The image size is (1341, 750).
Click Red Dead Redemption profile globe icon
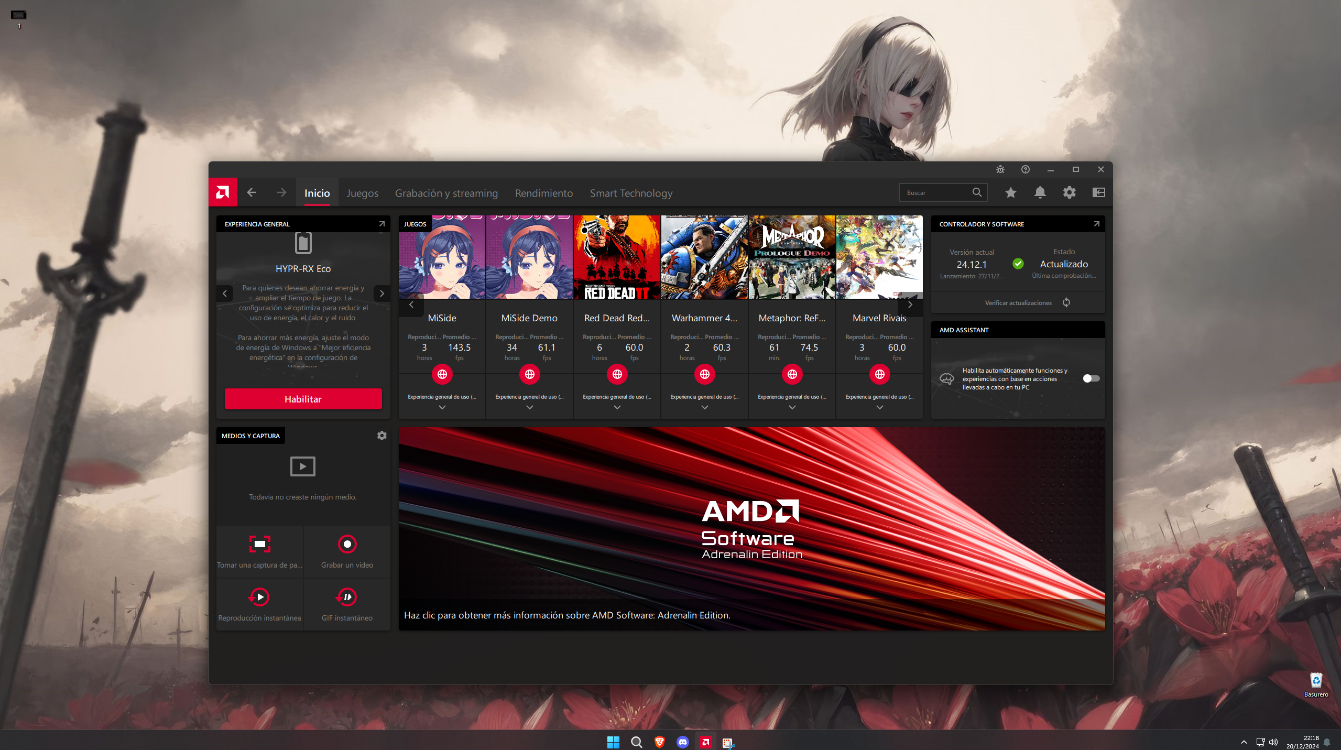617,374
